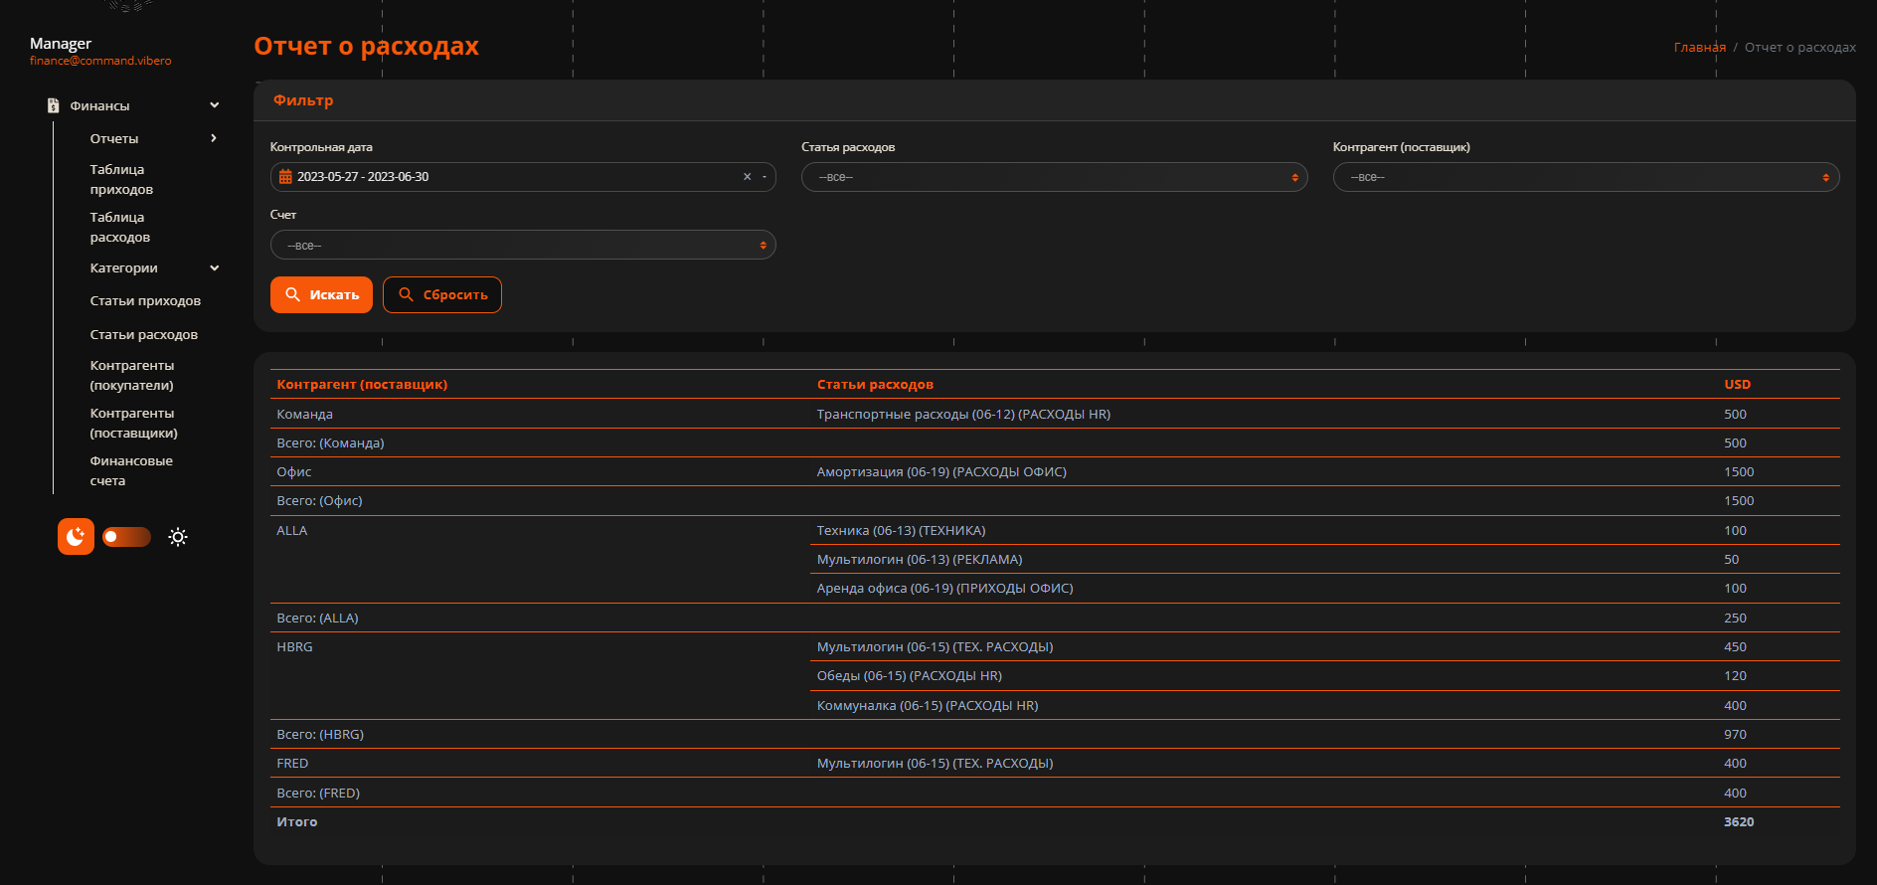Select light mode sun icon
Screen dimensions: 1877x885
178,537
